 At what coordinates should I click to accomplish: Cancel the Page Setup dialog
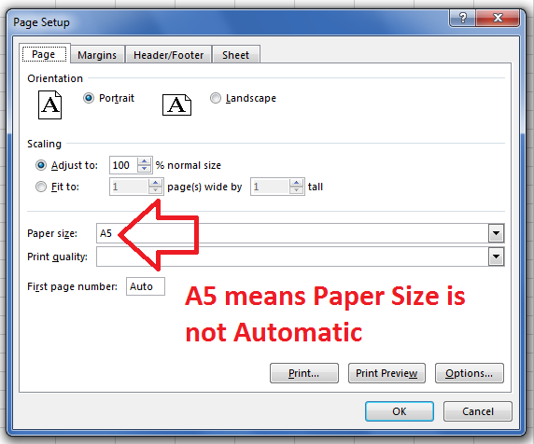[x=477, y=411]
